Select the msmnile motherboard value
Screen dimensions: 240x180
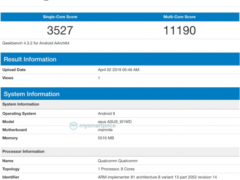106,130
